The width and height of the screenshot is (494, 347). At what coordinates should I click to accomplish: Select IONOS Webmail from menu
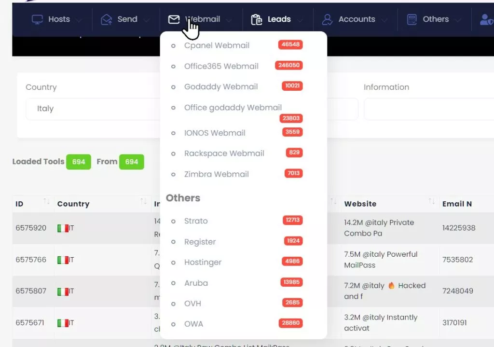(215, 133)
